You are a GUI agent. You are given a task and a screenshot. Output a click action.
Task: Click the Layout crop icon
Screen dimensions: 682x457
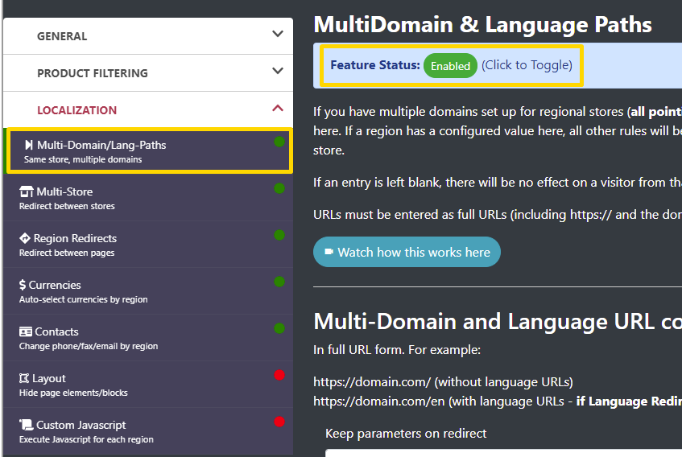point(24,378)
